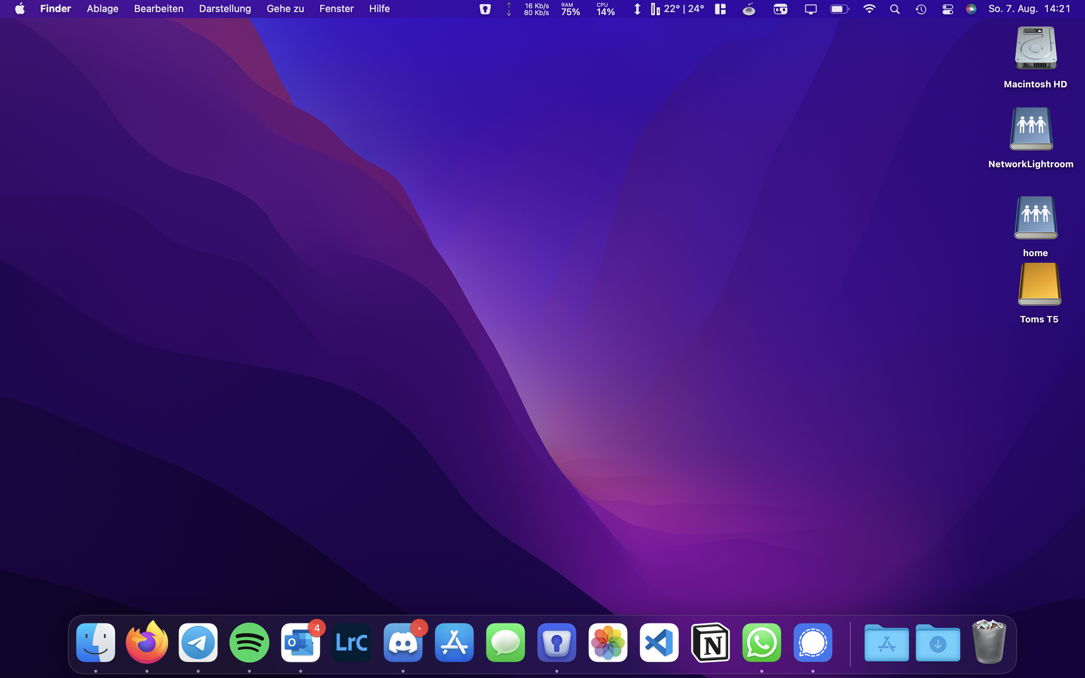Screen dimensions: 1085x678
Task: Expand the Downloads folder stack in Dock
Action: point(937,643)
